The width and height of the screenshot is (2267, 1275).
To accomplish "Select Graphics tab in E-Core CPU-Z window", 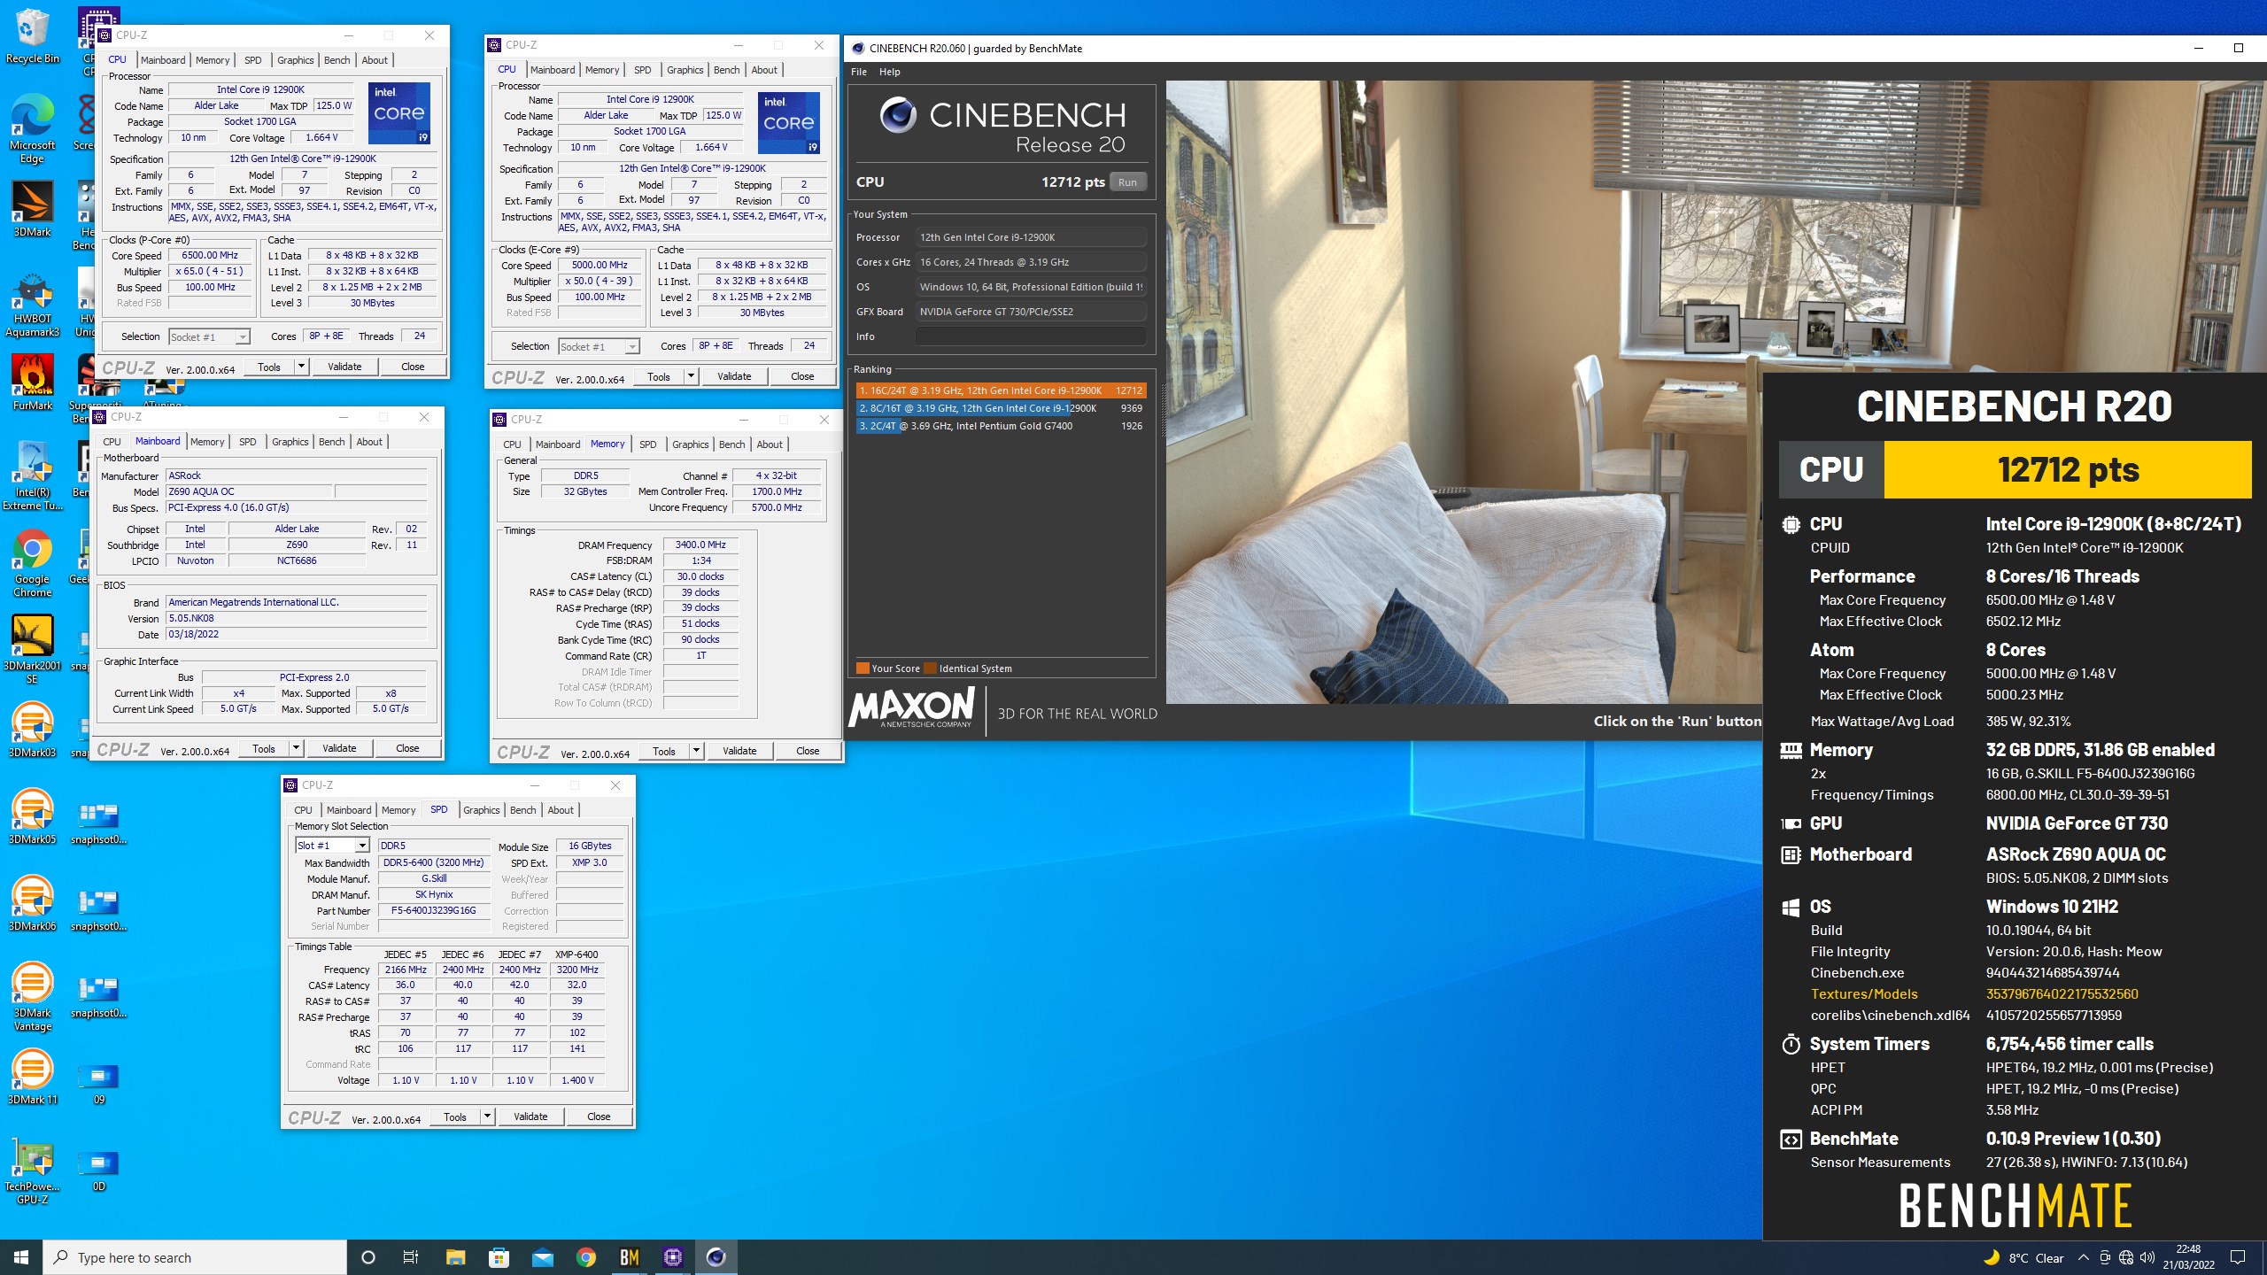I will (x=685, y=70).
